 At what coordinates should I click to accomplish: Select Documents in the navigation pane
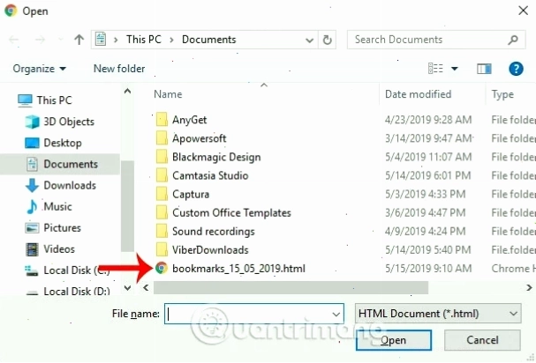[x=60, y=164]
